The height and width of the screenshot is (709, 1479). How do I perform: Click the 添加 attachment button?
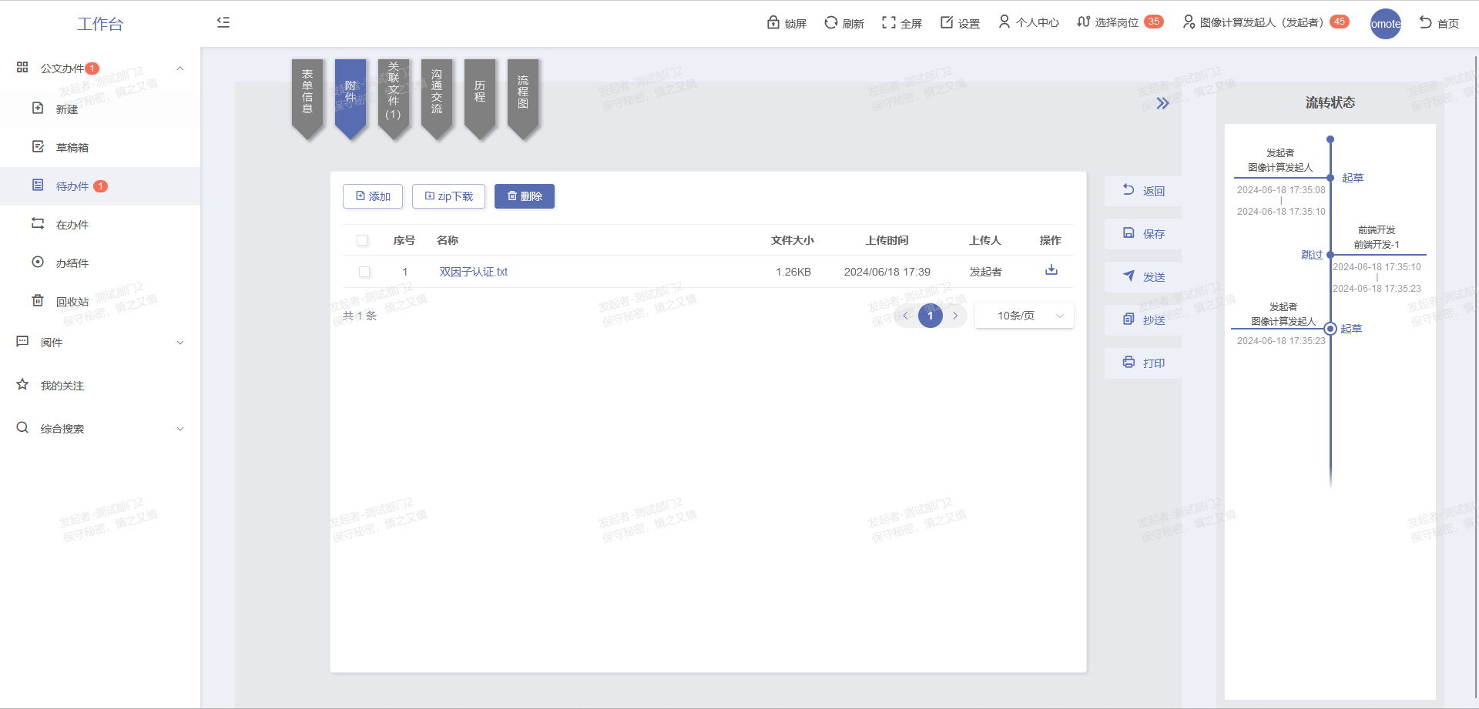[x=373, y=196]
